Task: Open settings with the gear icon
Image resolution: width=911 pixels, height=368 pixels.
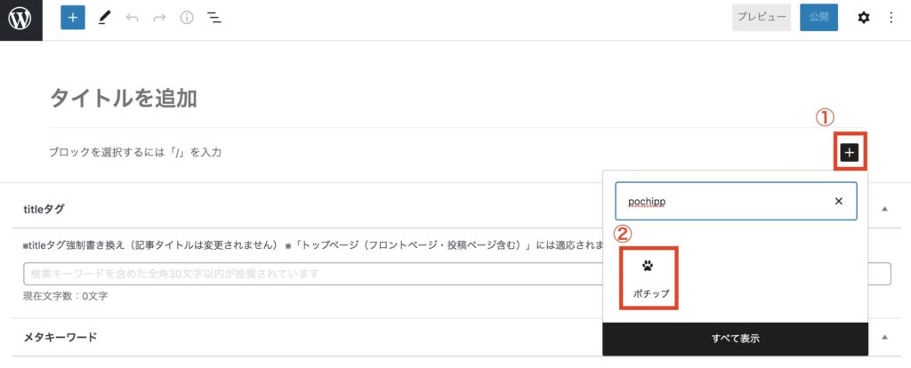Action: (x=864, y=18)
